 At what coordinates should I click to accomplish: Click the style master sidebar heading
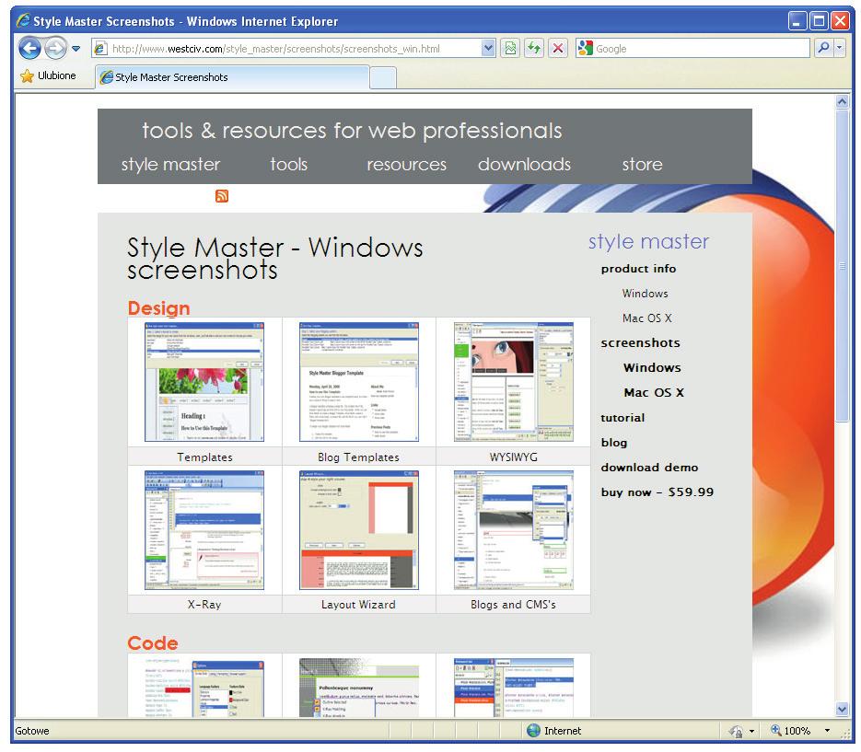[648, 241]
